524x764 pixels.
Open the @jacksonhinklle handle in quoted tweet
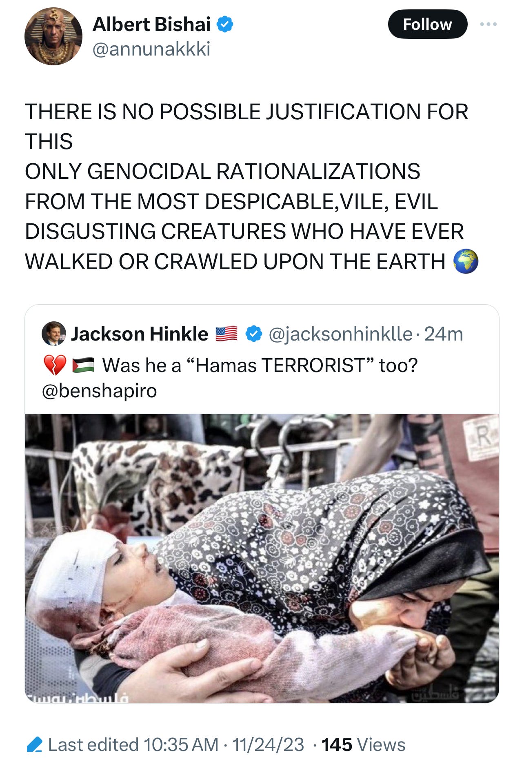click(x=341, y=334)
